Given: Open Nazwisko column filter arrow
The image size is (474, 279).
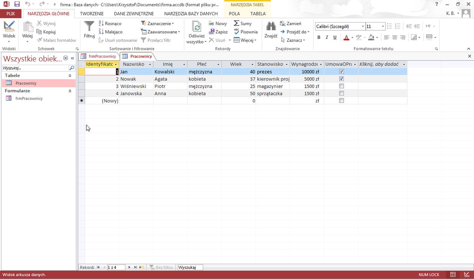Looking at the screenshot, I should click(x=150, y=64).
